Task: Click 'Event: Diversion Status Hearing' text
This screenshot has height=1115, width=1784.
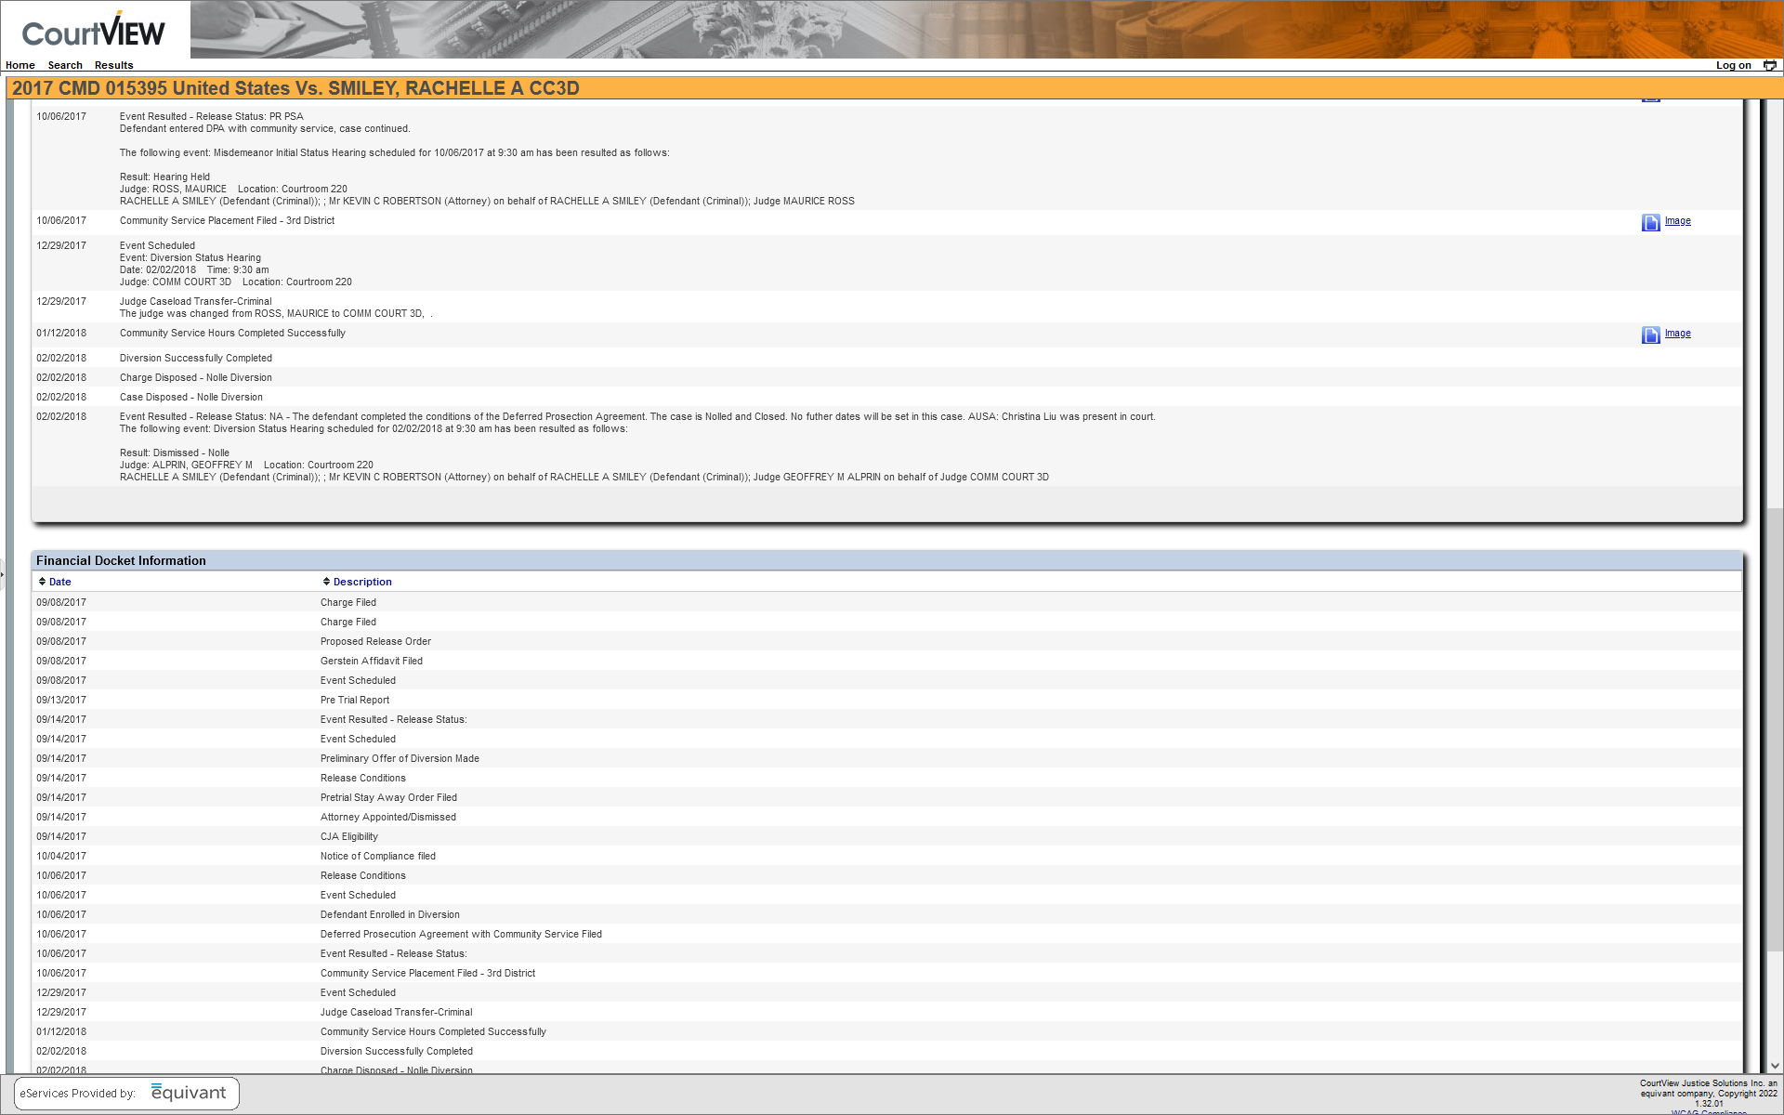Action: [190, 257]
